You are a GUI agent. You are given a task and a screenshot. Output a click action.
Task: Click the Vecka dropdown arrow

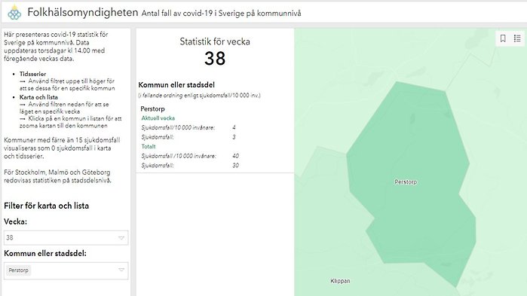coord(121,237)
